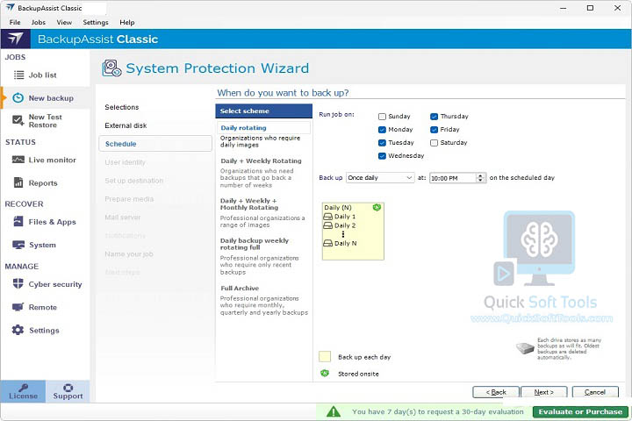The image size is (632, 421).
Task: Open the Jobs menu
Action: point(39,22)
